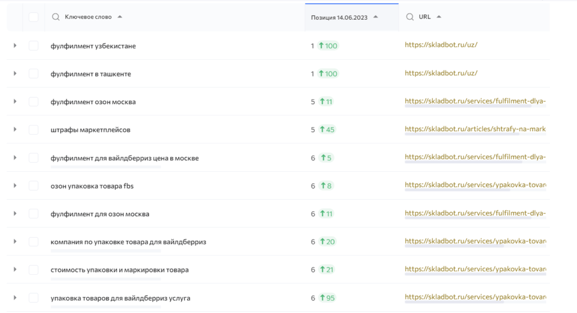The height and width of the screenshot is (313, 577).
Task: Toggle the select-all checkbox in the header
Action: pyautogui.click(x=34, y=17)
